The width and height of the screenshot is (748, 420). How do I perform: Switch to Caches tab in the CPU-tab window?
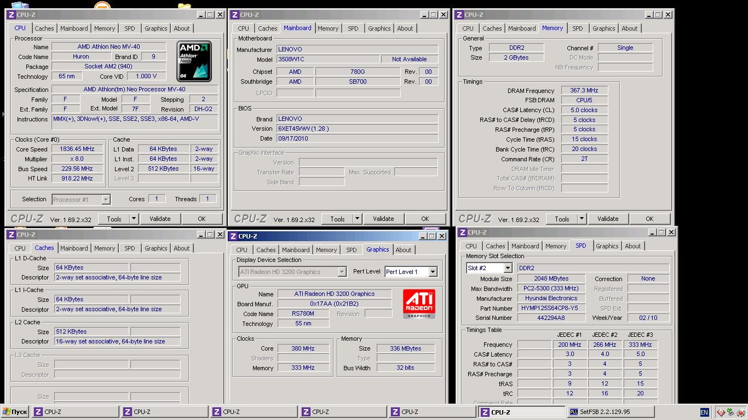pyautogui.click(x=44, y=28)
